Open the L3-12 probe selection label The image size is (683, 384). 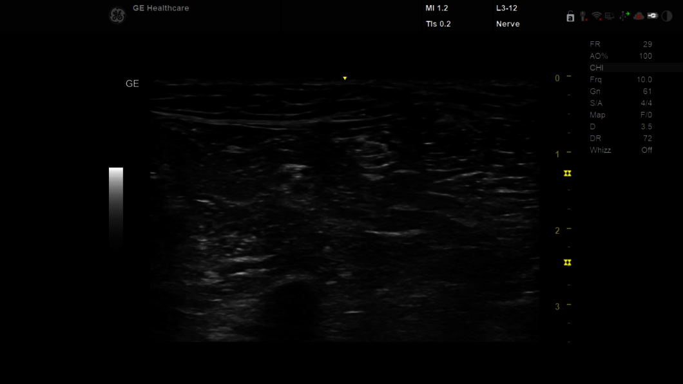(x=506, y=8)
